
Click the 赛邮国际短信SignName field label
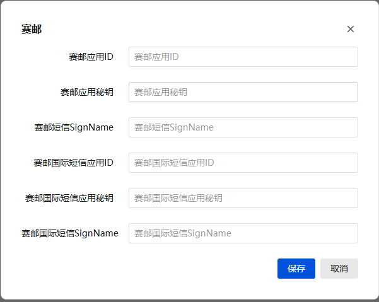tap(70, 233)
